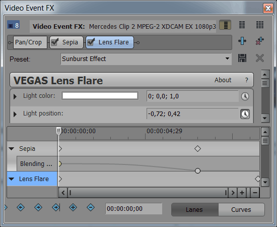This screenshot has height=227, width=277.
Task: Switch to two-column plug-in view
Action: (x=242, y=25)
